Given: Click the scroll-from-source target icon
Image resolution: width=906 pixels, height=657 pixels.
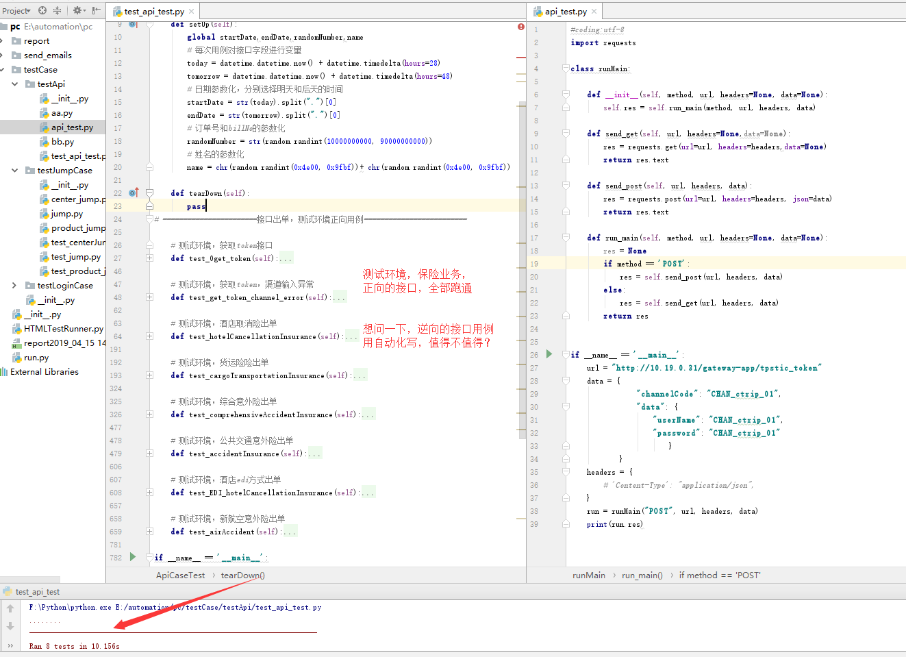Looking at the screenshot, I should click(42, 10).
